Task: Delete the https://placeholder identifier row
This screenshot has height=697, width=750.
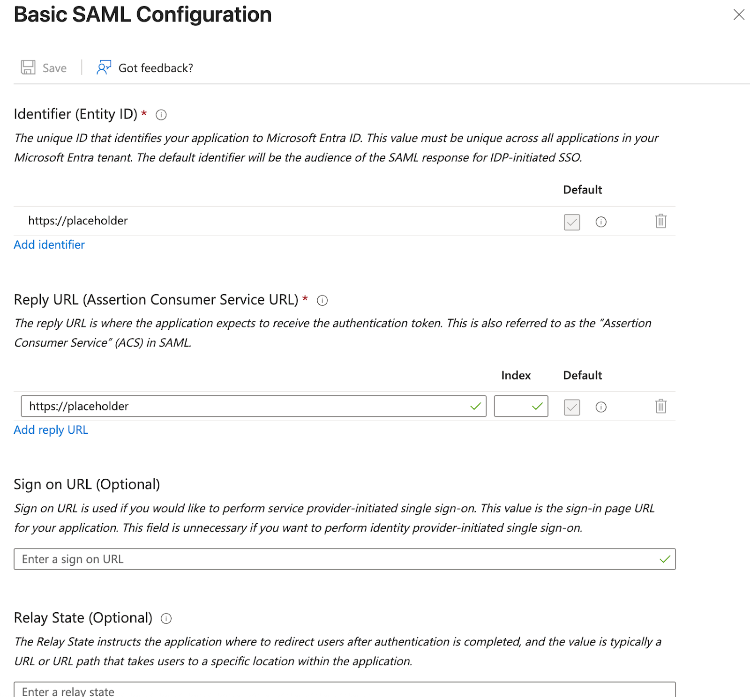Action: coord(660,221)
